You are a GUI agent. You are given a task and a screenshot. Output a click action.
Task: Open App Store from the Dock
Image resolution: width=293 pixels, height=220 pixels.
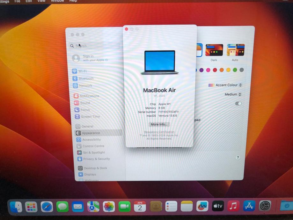pyautogui.click(x=249, y=206)
